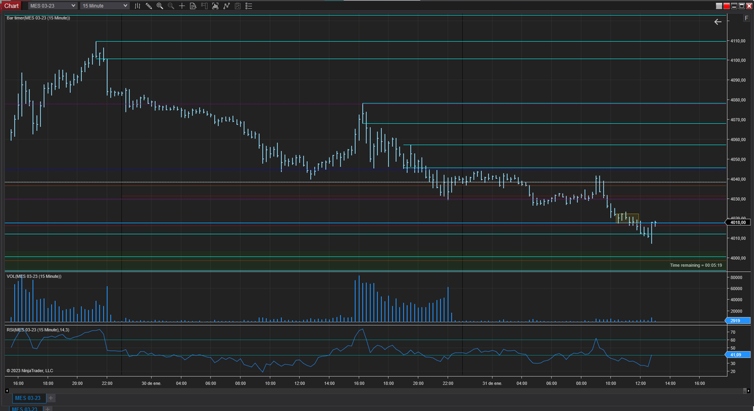The image size is (754, 411).
Task: Open the chart style bars icon
Action: tap(138, 6)
